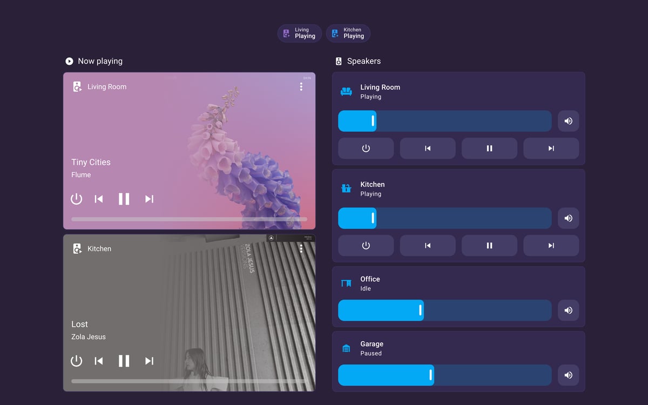Next track button in Living Room speaker row
This screenshot has width=648, height=405.
coord(551,148)
